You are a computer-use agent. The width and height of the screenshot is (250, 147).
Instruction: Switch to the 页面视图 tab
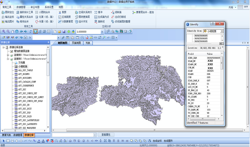76,43
